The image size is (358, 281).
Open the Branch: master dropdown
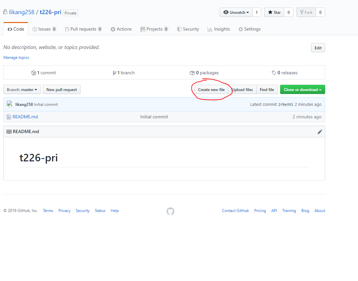[22, 89]
